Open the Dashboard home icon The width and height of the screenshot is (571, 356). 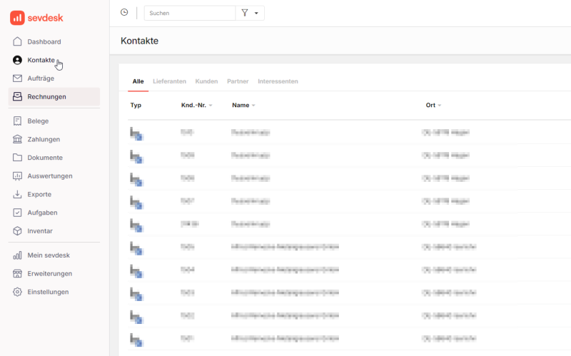pyautogui.click(x=18, y=42)
